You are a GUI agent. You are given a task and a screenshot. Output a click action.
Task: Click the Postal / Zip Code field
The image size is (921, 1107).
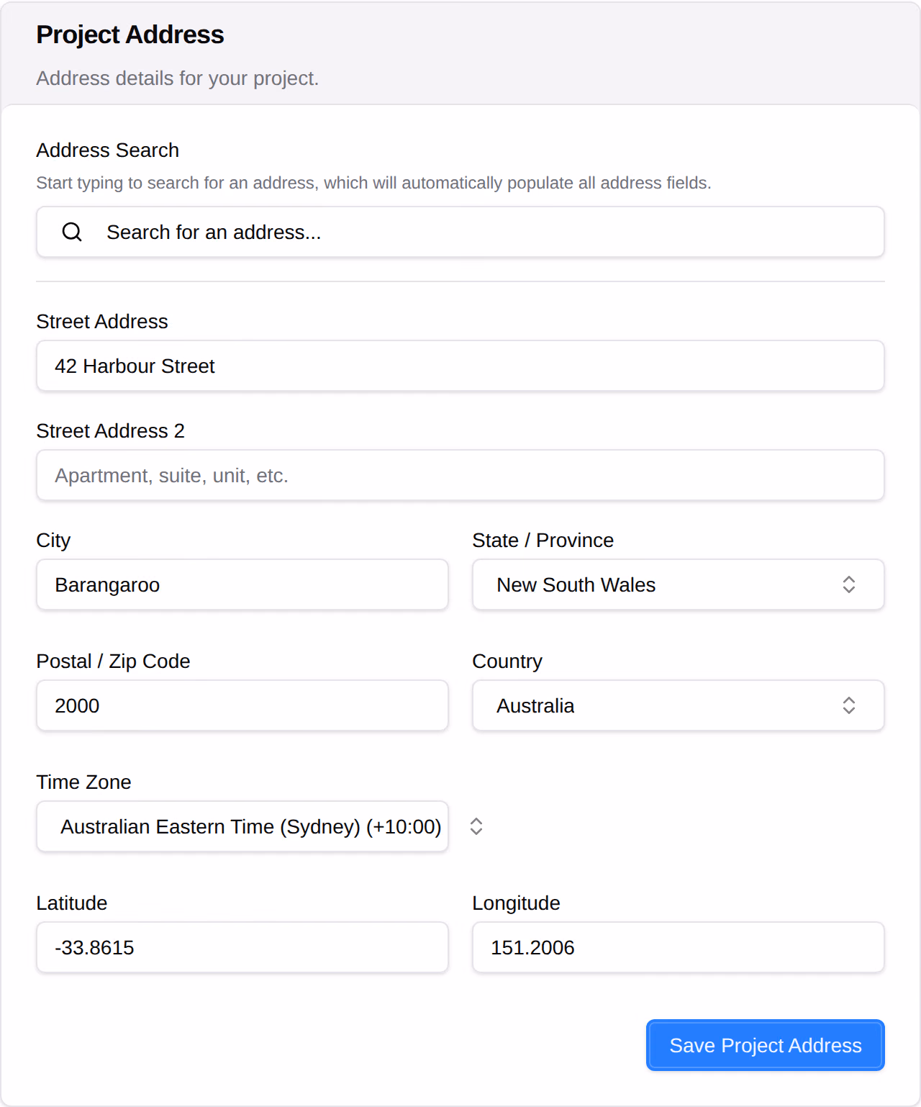pyautogui.click(x=242, y=705)
